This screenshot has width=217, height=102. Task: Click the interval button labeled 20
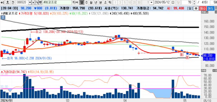point(134,2)
